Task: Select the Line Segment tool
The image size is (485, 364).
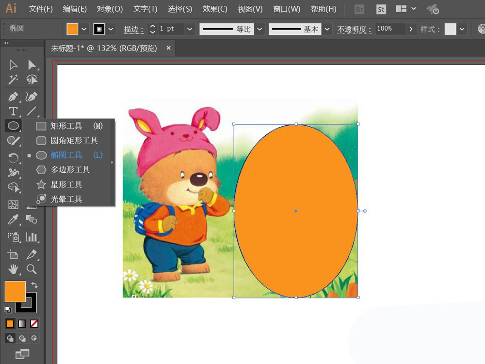Action: (32, 111)
